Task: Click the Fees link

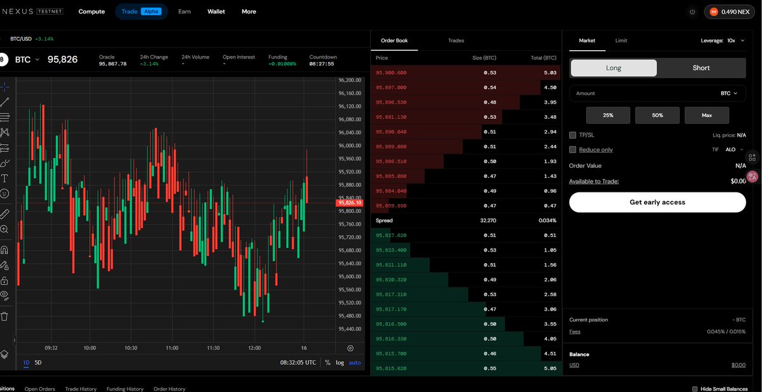Action: (574, 332)
